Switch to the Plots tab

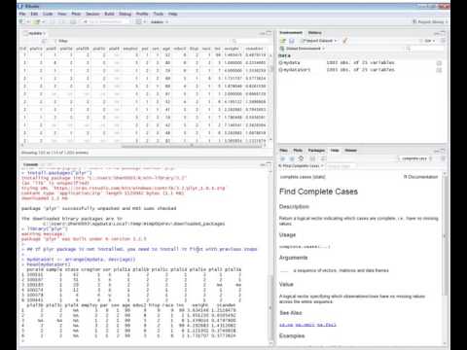click(298, 151)
